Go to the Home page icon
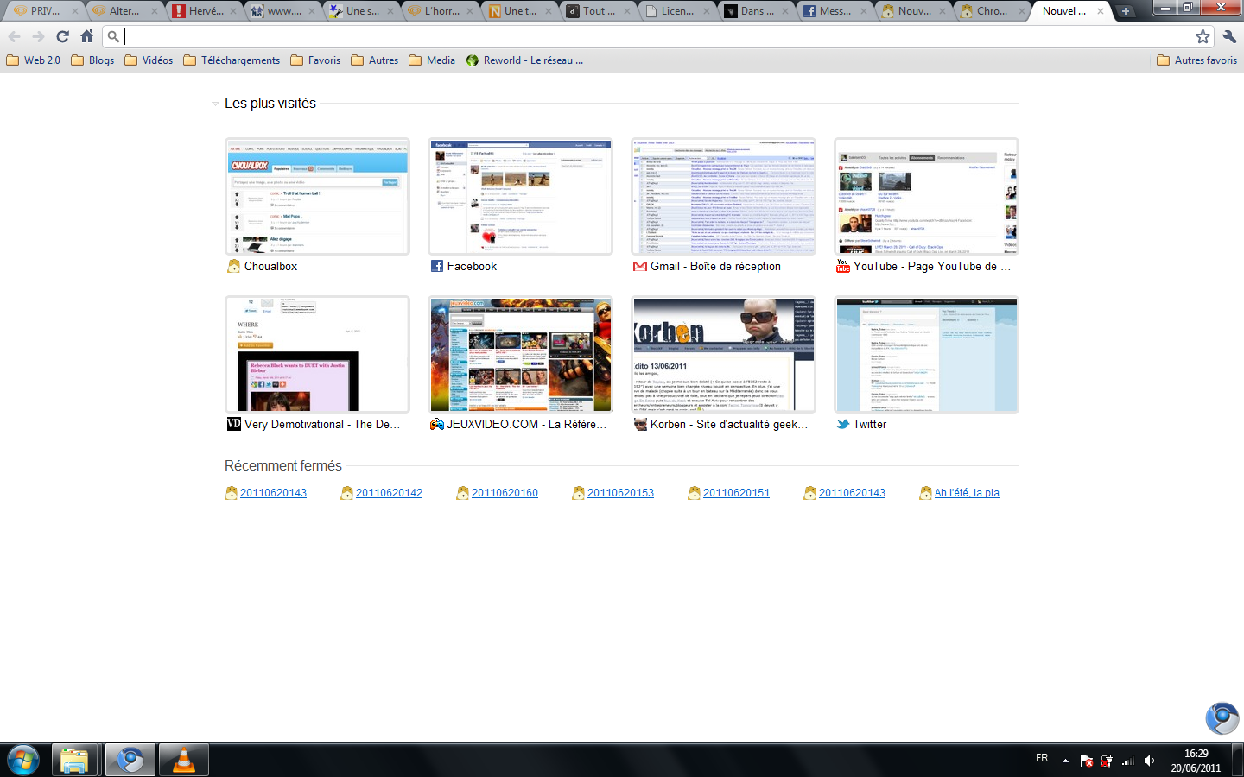Screen dimensions: 1244x777 pyautogui.click(x=86, y=36)
